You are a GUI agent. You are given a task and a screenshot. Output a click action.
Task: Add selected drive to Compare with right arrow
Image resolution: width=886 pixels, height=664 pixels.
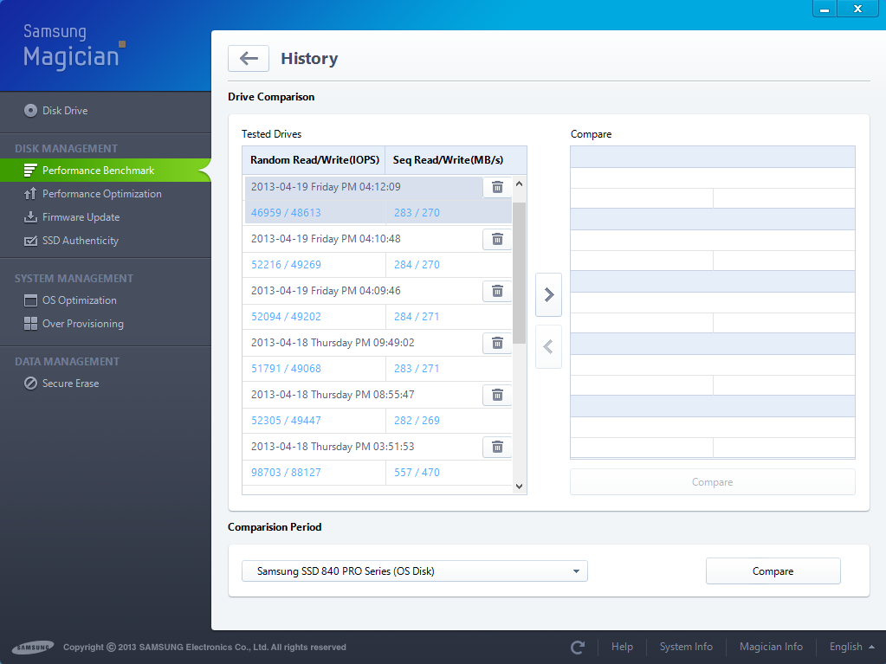548,294
